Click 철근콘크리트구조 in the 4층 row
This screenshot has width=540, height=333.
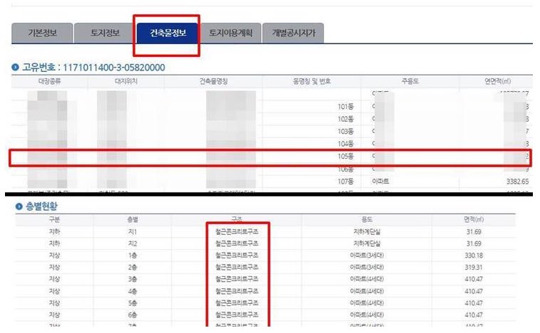(x=237, y=292)
